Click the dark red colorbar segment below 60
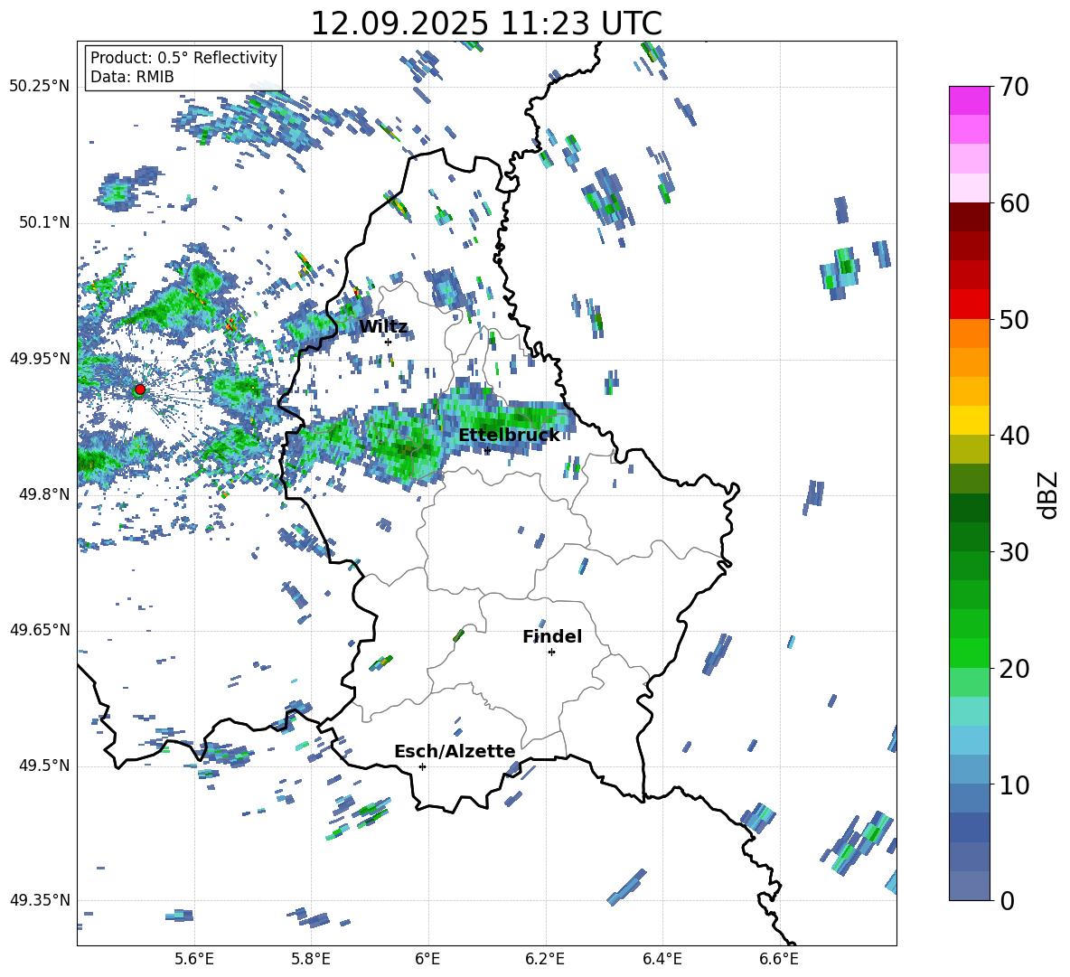The image size is (1070, 977). [970, 217]
